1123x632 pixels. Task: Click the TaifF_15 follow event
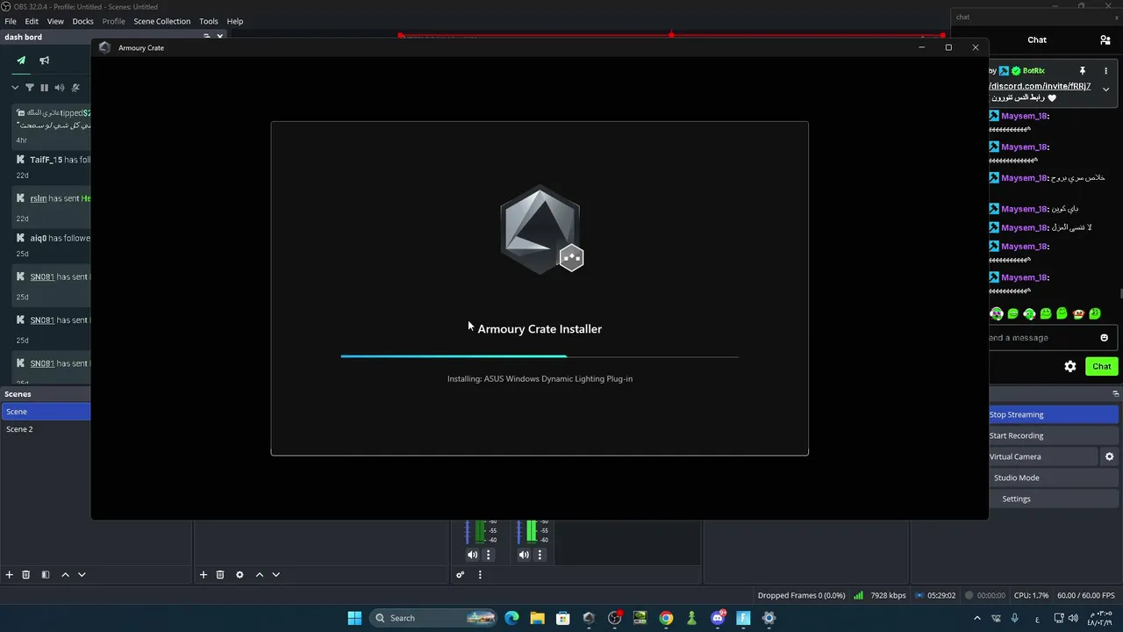(53, 160)
